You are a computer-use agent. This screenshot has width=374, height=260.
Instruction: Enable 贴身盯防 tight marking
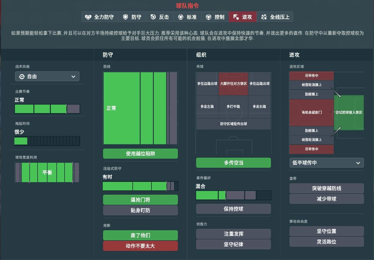pyautogui.click(x=140, y=210)
